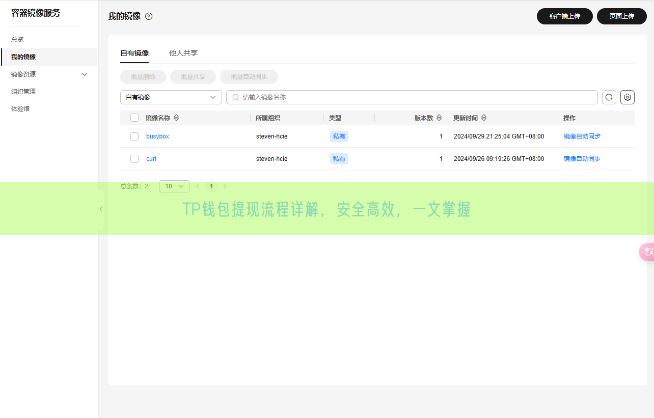This screenshot has height=418, width=654.
Task: Open the 自有镜像 filter dropdown
Action: point(171,97)
